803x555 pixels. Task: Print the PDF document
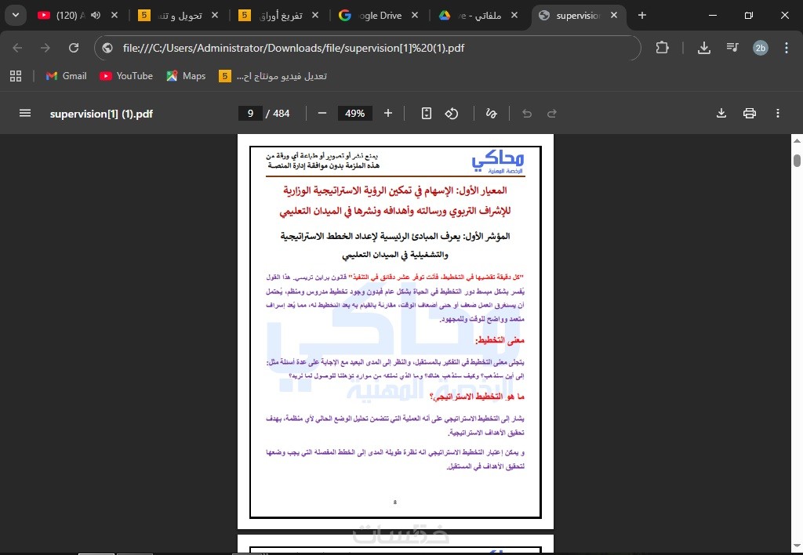click(x=749, y=113)
